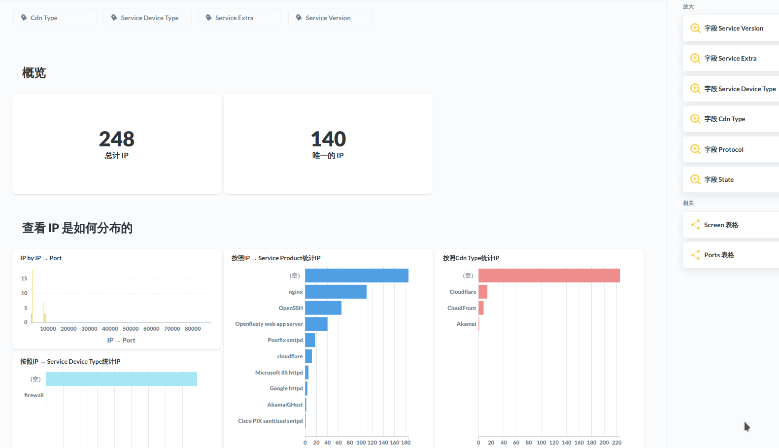Select the nginx bar in Service Product chart
The width and height of the screenshot is (779, 448).
pos(336,292)
